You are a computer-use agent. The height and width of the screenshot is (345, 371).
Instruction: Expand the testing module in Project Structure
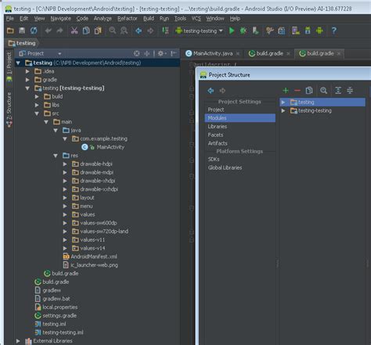[x=283, y=102]
